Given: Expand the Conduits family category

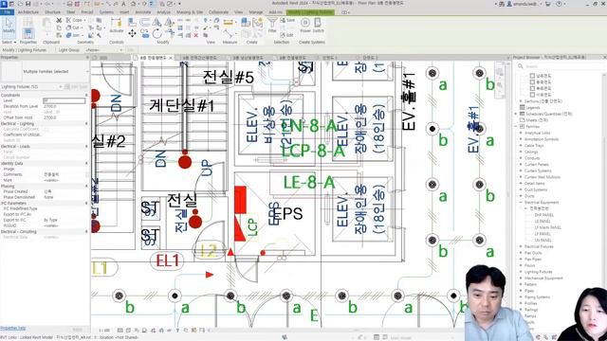Looking at the screenshot, I should tap(521, 158).
